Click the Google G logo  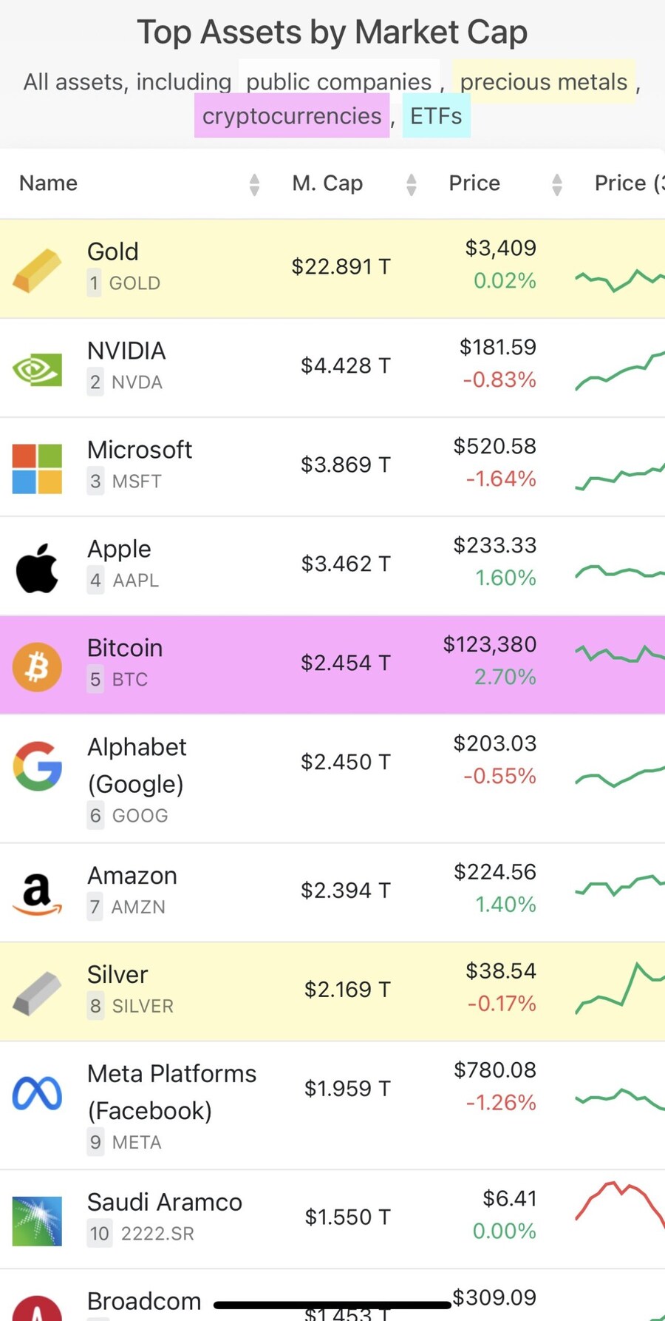pyautogui.click(x=37, y=766)
